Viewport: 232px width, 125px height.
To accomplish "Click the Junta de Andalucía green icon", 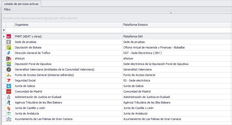I will point(9,113).
